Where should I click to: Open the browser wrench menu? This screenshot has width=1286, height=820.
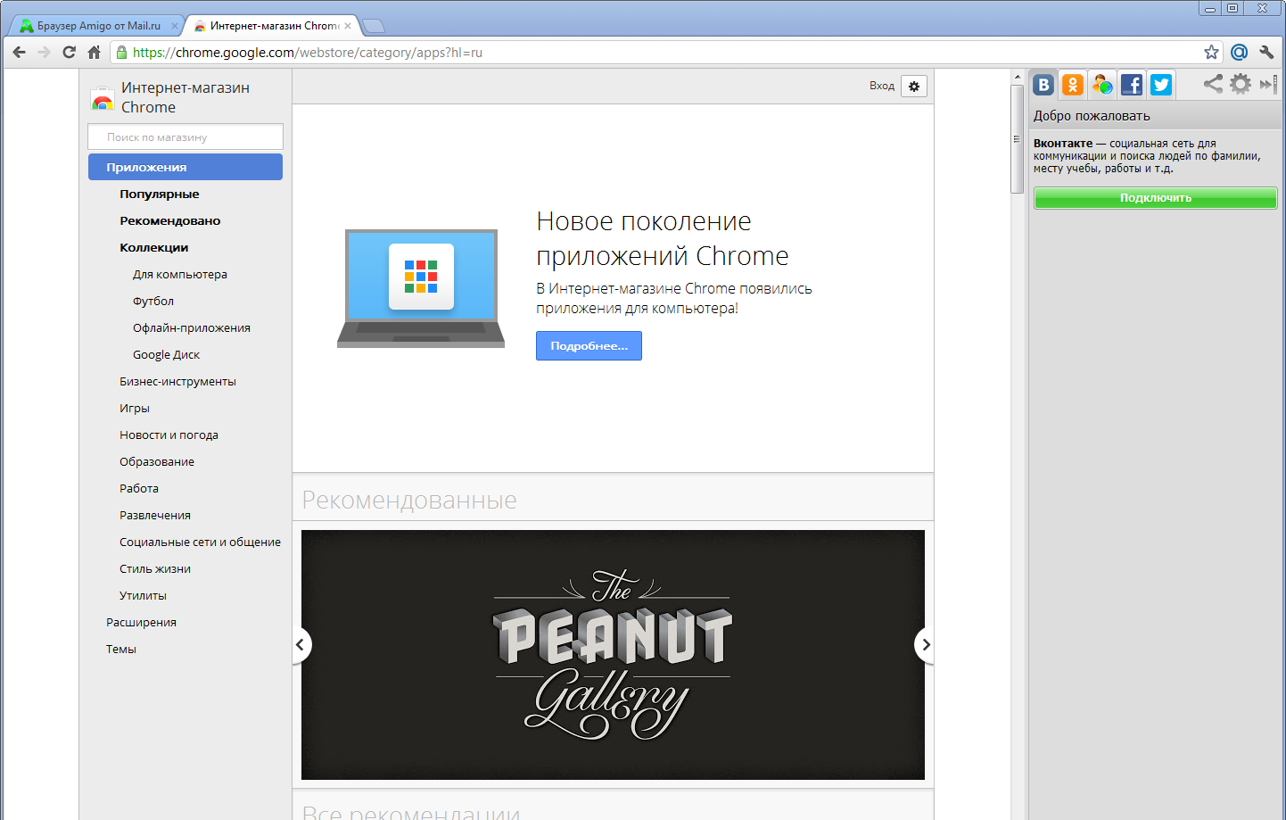coord(1266,53)
